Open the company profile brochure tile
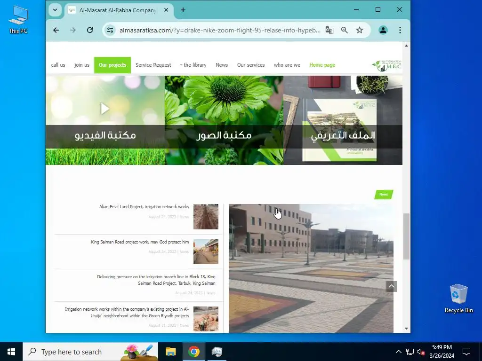 [343, 120]
